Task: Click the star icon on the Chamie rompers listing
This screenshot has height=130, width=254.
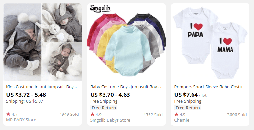Action: tap(176, 115)
